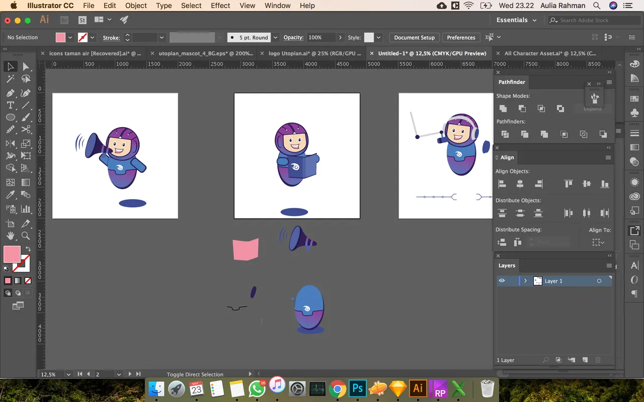This screenshot has height=402, width=644.
Task: Select the Paintbrush tool
Action: coord(26,118)
